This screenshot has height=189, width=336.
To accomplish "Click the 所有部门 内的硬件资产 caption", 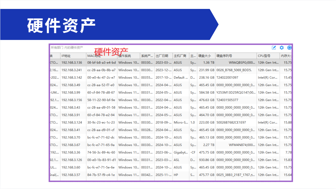I will tap(67, 48).
